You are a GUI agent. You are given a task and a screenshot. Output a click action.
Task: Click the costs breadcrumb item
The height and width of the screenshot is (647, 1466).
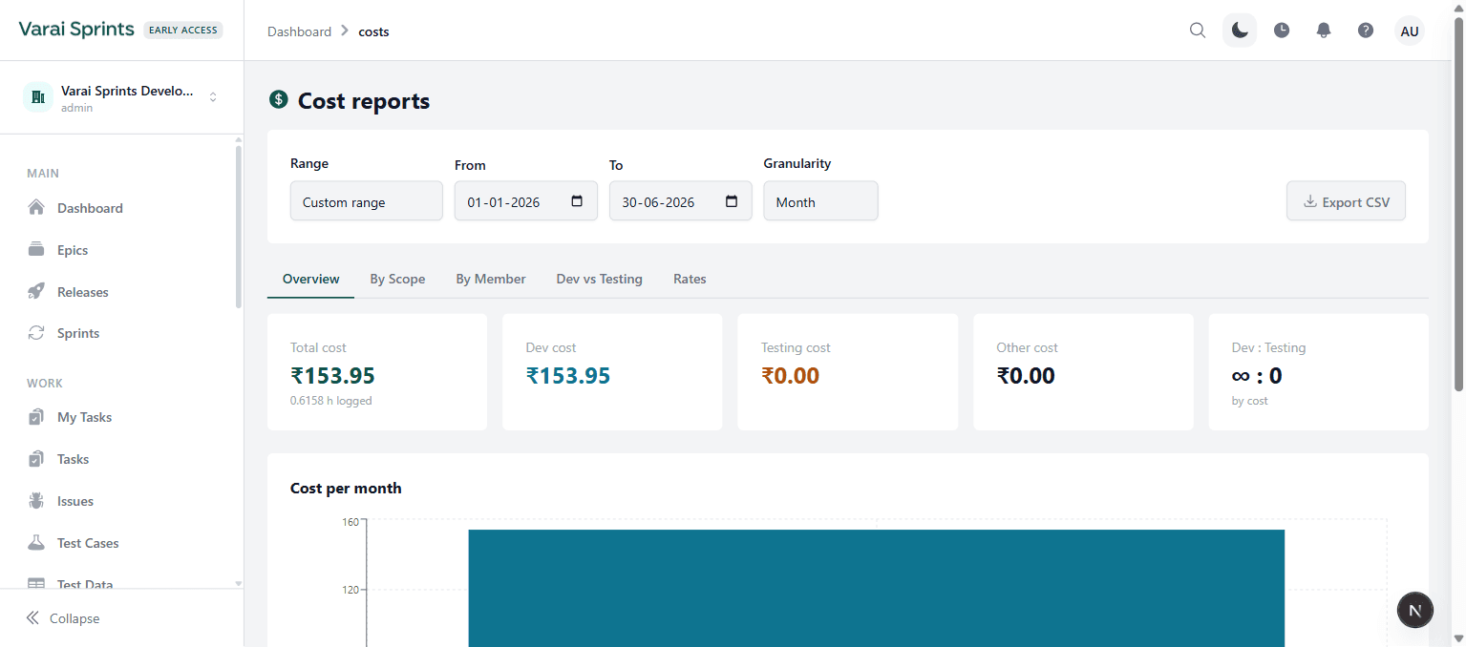click(373, 31)
